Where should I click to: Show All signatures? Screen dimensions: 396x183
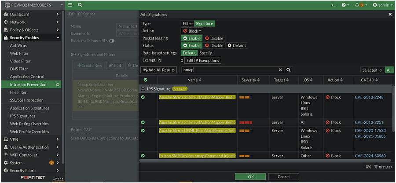(x=389, y=70)
